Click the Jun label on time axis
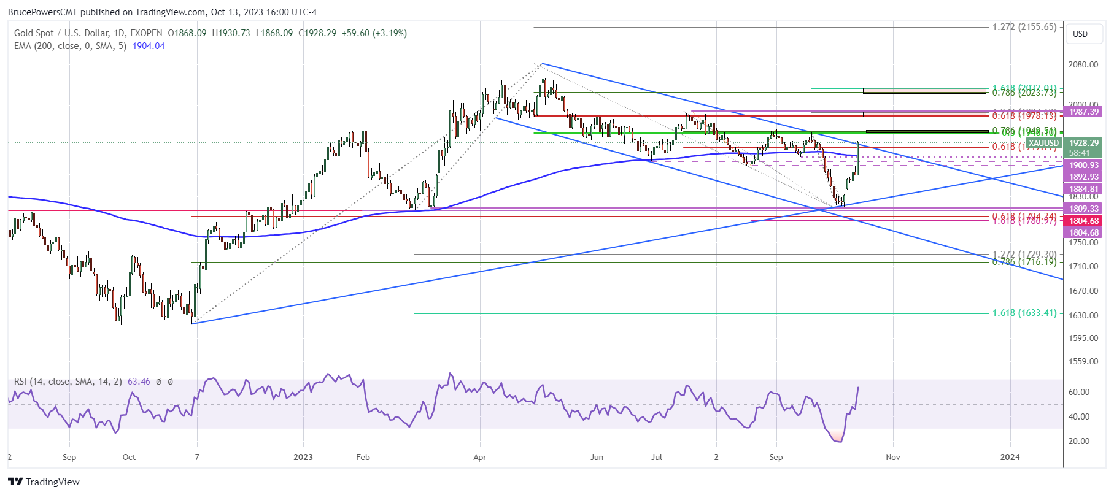The height and width of the screenshot is (495, 1114). [597, 457]
